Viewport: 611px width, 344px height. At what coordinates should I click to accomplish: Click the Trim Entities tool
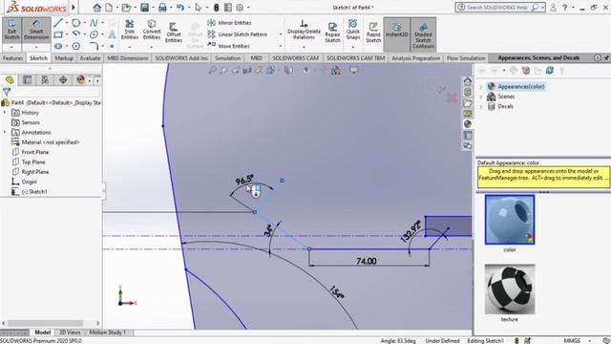[130, 30]
